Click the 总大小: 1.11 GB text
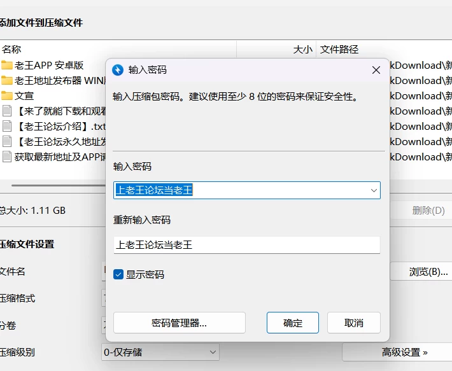This screenshot has width=452, height=371. coord(32,211)
